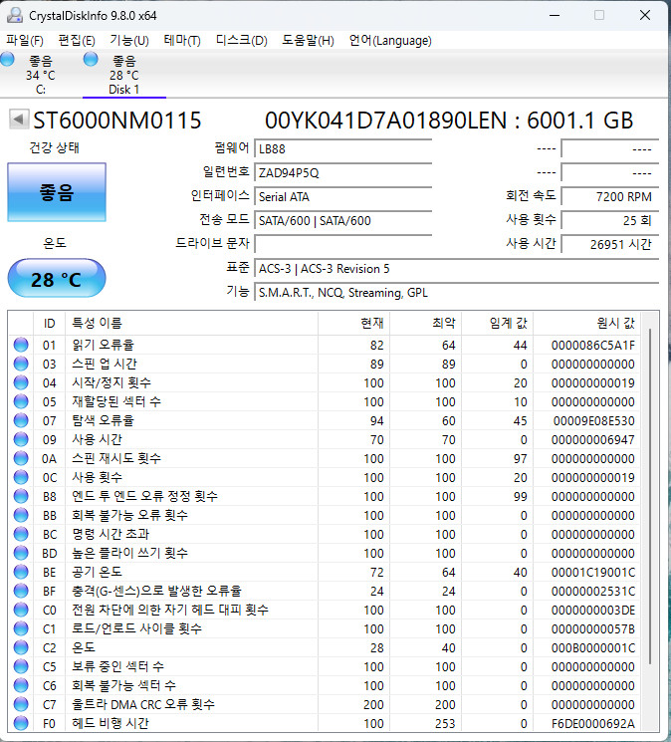671x742 pixels.
Task: Click the empty 드라이브 문자 field
Action: click(342, 244)
